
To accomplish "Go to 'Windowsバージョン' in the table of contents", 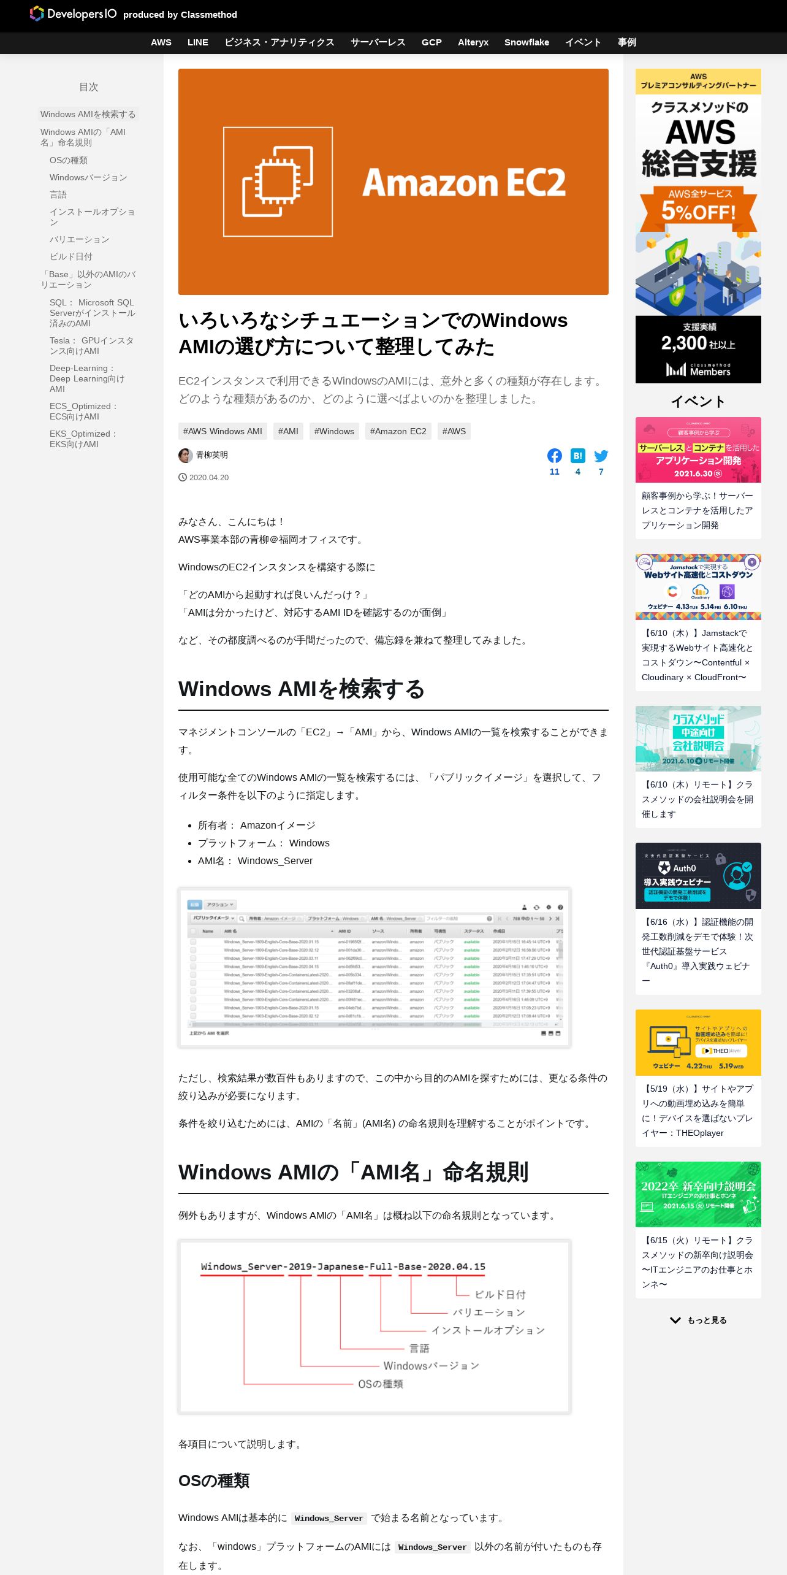I will [88, 177].
